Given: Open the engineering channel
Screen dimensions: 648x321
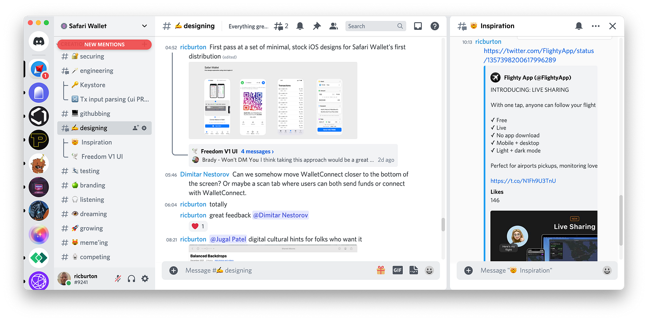Looking at the screenshot, I should click(x=105, y=71).
